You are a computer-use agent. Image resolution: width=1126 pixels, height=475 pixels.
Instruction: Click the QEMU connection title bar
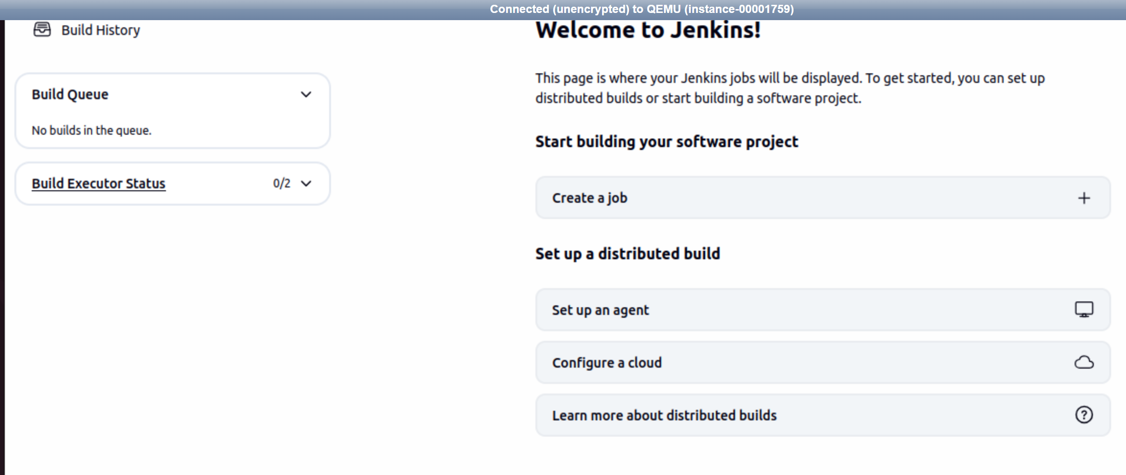point(563,10)
